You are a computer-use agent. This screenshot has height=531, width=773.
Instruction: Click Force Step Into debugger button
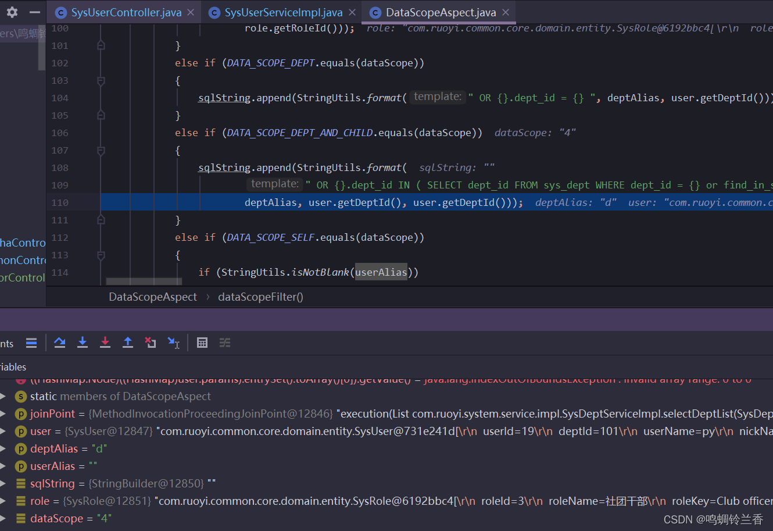[x=105, y=343]
